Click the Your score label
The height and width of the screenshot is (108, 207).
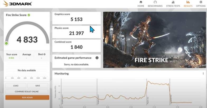coord(12,54)
